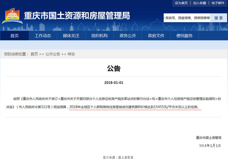Click the 加入收藏 link at top
The height and width of the screenshot is (159, 228).
coord(199,3)
